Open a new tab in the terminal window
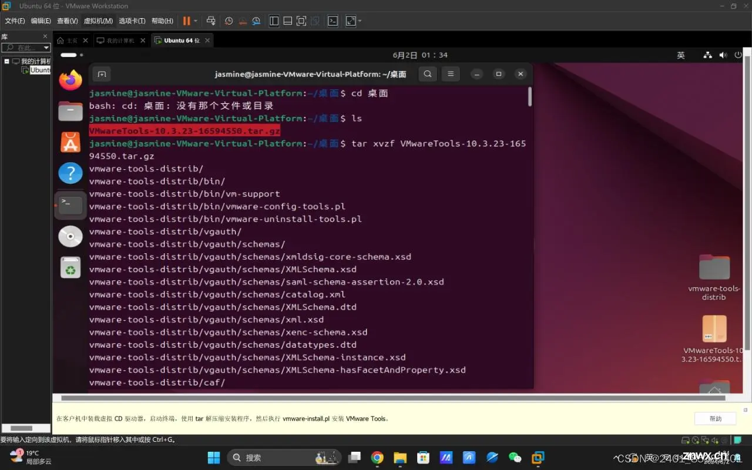This screenshot has width=752, height=470. click(102, 74)
